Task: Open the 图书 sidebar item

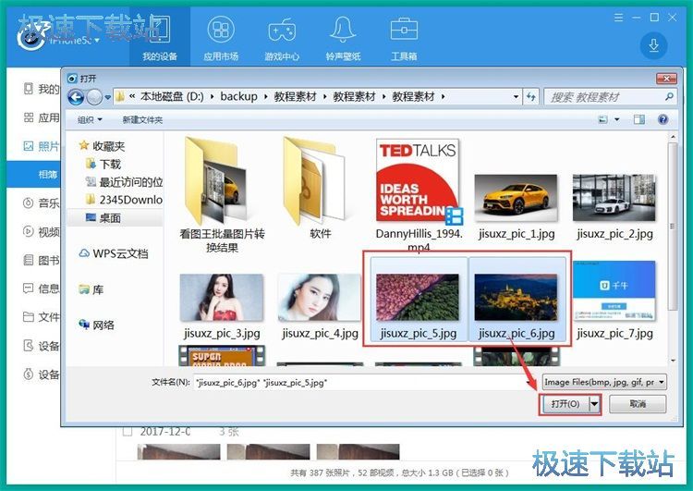Action: click(x=41, y=260)
